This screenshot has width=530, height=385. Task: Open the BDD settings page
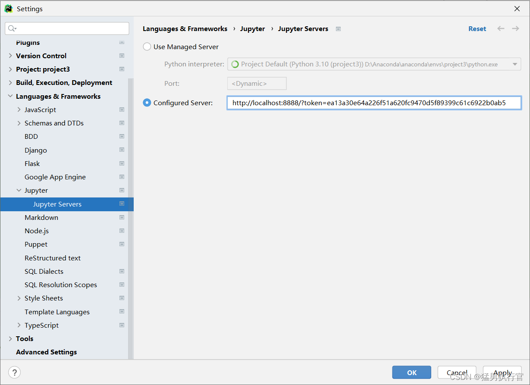pyautogui.click(x=31, y=136)
